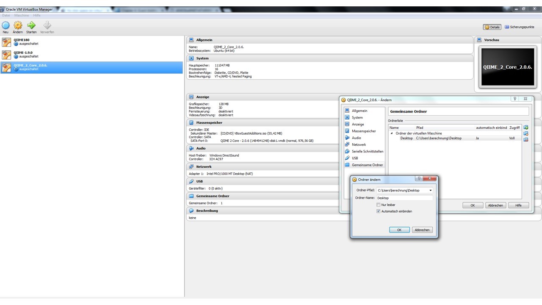This screenshot has height=305, width=542.
Task: Click the Massenspeicher heading in main details
Action: tap(209, 123)
